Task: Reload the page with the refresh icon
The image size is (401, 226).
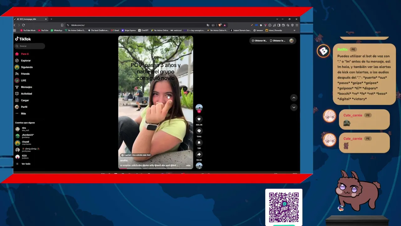Action: [x=23, y=25]
